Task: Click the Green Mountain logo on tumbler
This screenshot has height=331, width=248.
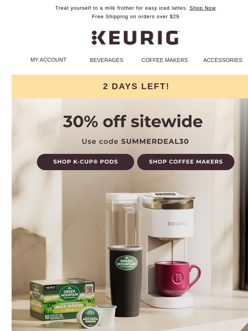Action: pos(126,263)
